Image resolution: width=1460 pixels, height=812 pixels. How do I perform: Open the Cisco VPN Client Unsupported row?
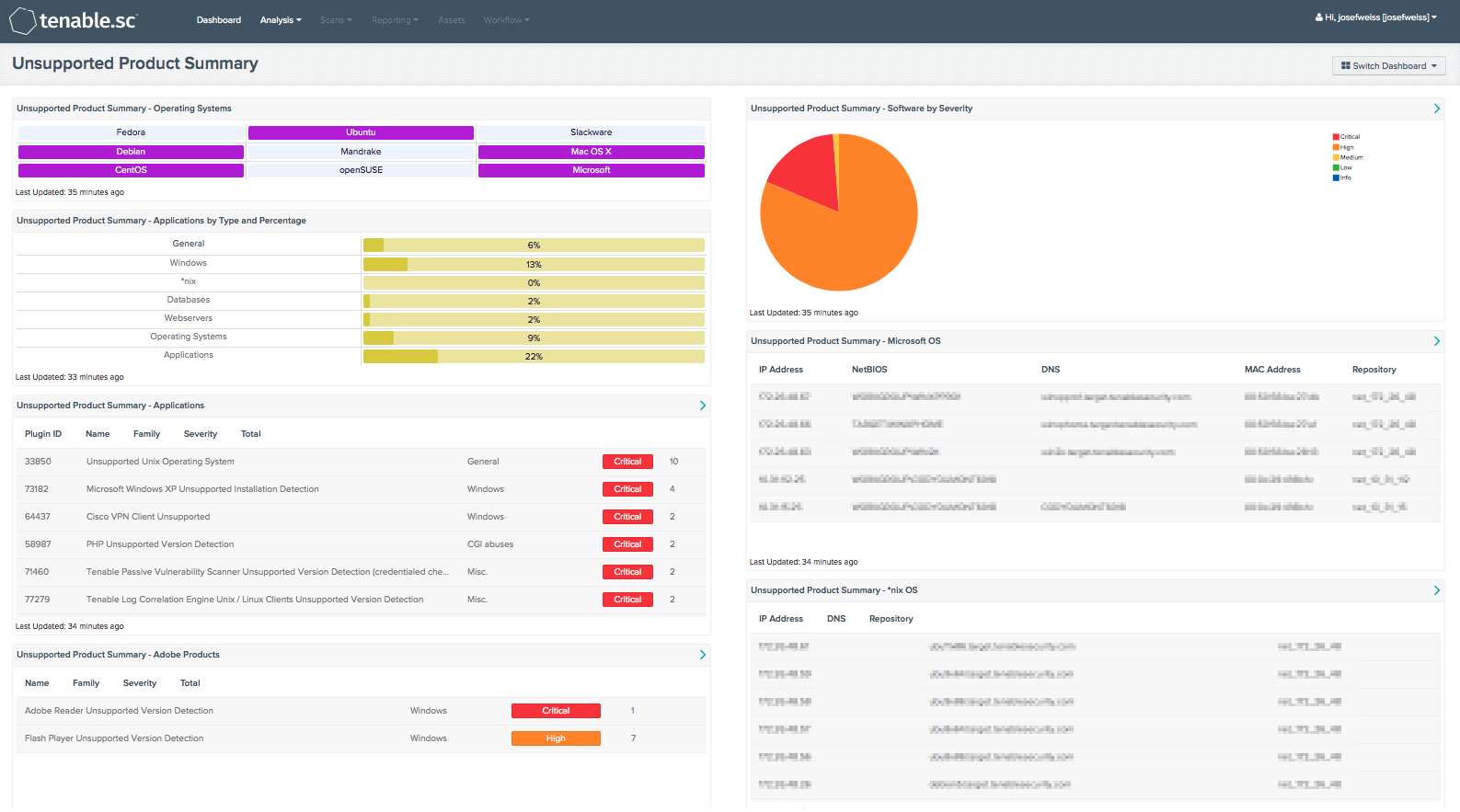[x=361, y=517]
